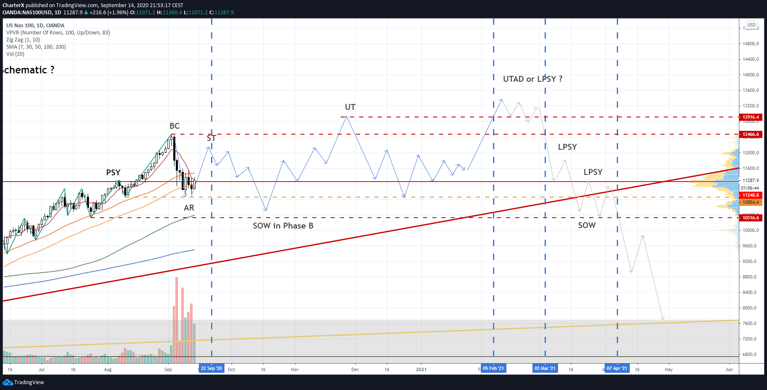The image size is (767, 390).
Task: Click the Nov label on the time axis
Action: [295, 369]
